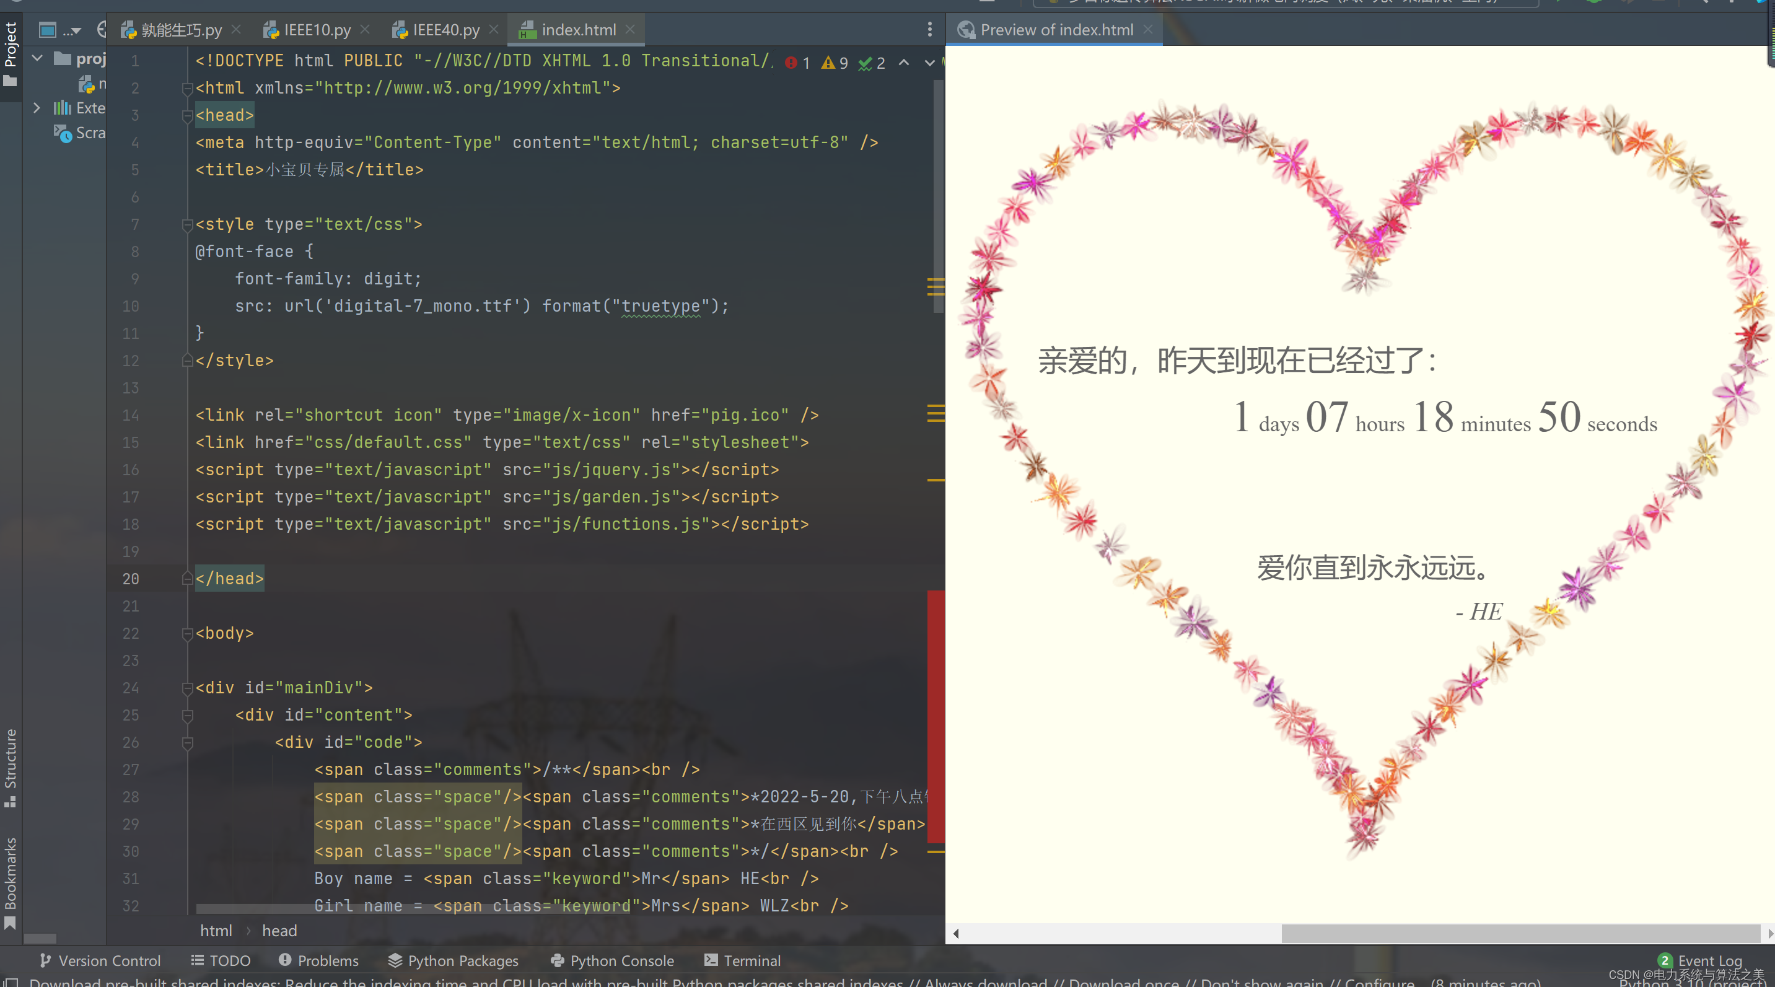Collapse the proj folder in tree
The height and width of the screenshot is (987, 1775).
[38, 59]
